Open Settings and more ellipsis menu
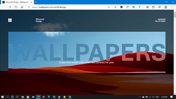176x99 pixels. 172,7
